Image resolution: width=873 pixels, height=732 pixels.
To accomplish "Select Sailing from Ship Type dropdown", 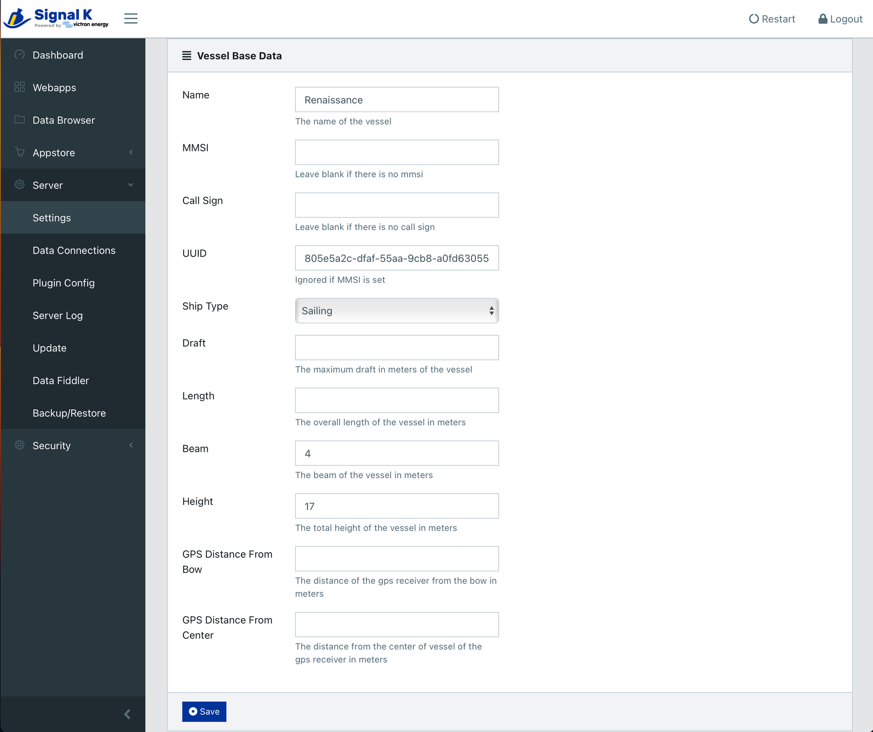I will [x=397, y=310].
